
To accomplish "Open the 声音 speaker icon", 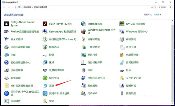I will click(83, 70).
